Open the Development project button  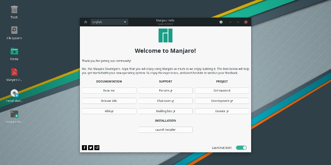[x=222, y=101]
